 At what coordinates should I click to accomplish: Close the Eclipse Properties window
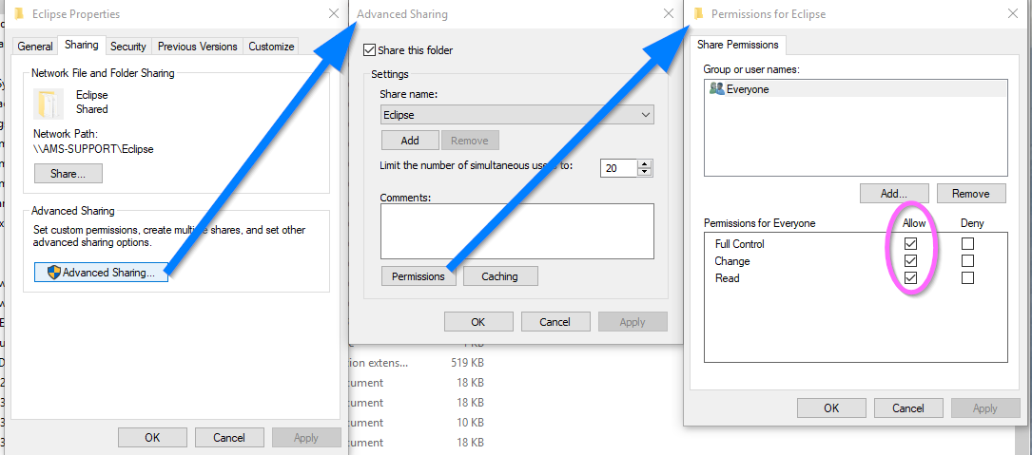pyautogui.click(x=333, y=13)
